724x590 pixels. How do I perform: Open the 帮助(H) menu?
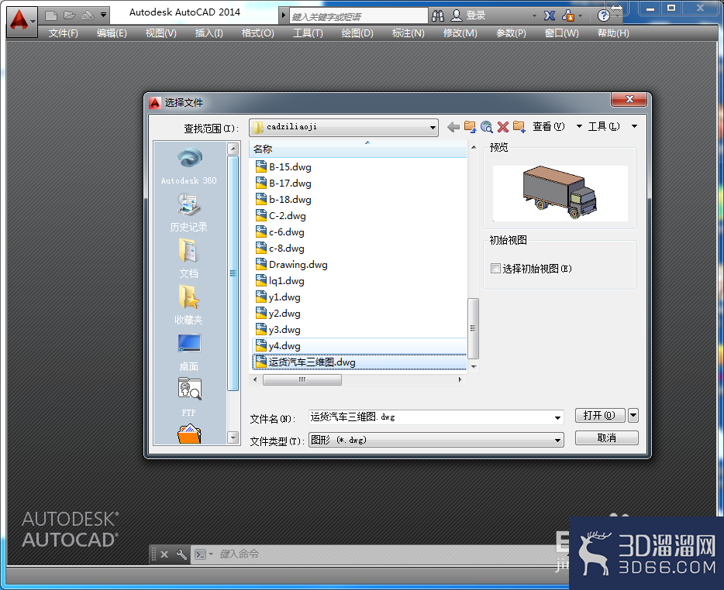pyautogui.click(x=613, y=33)
